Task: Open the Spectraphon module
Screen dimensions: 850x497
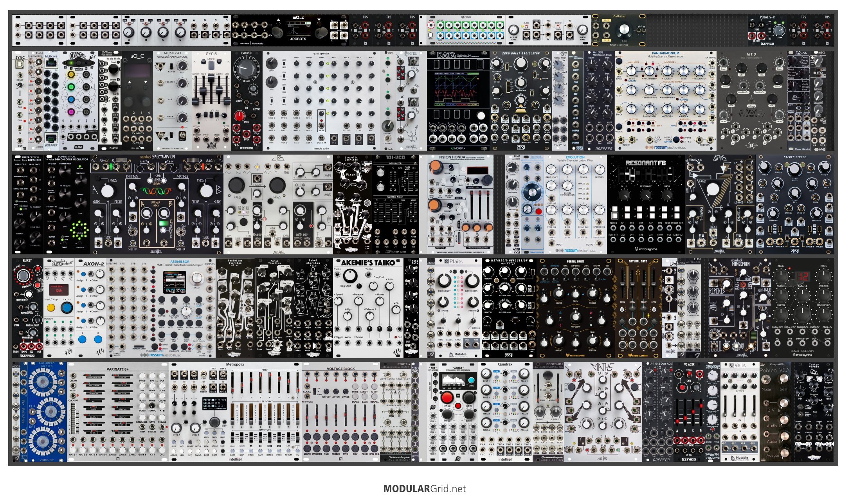Action: (157, 204)
